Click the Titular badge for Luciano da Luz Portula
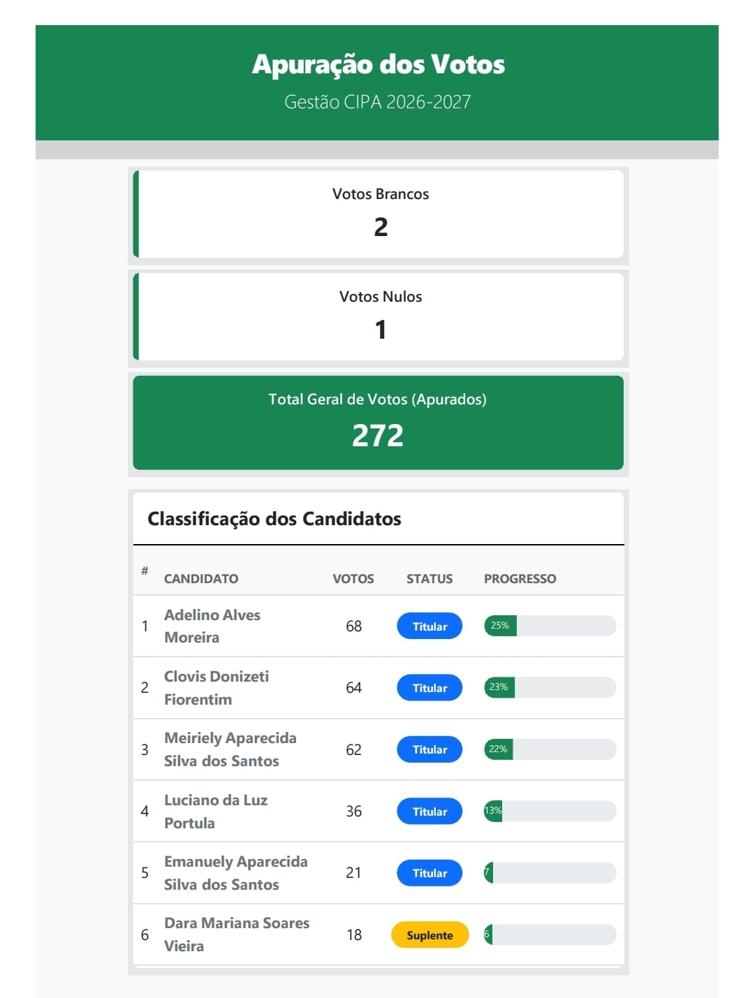 tap(429, 811)
